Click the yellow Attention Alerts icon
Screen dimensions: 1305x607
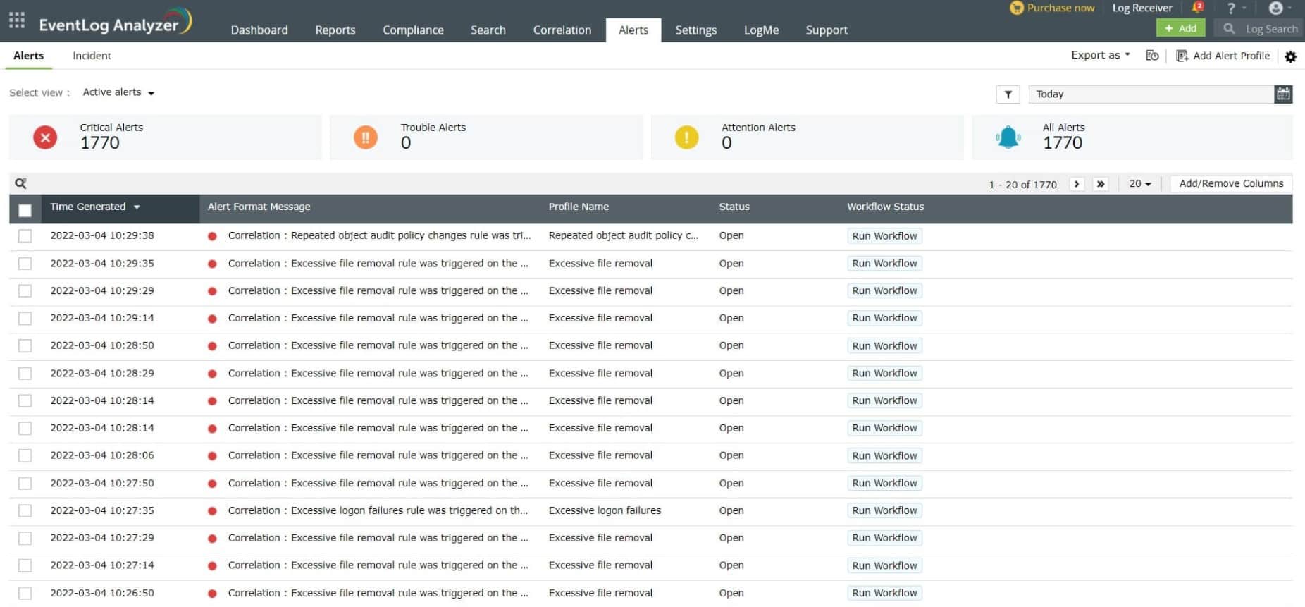(686, 137)
